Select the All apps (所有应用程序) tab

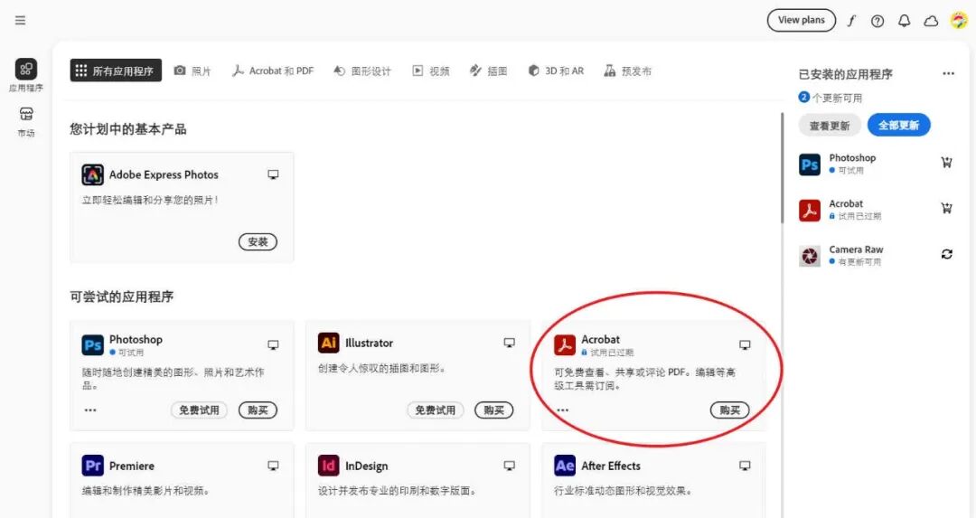point(116,71)
